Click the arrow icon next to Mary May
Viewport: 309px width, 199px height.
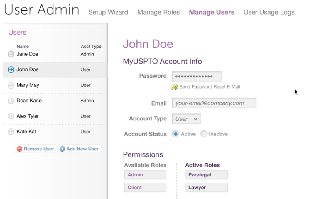tap(11, 85)
